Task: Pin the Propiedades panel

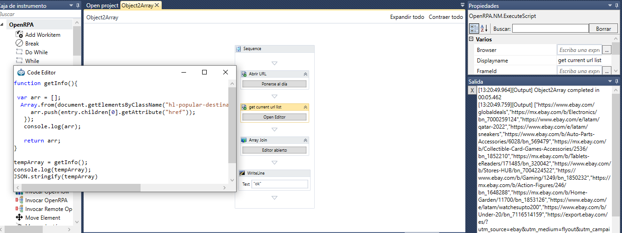Action: point(617,6)
